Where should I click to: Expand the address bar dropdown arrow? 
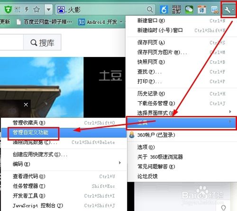coord(48,10)
